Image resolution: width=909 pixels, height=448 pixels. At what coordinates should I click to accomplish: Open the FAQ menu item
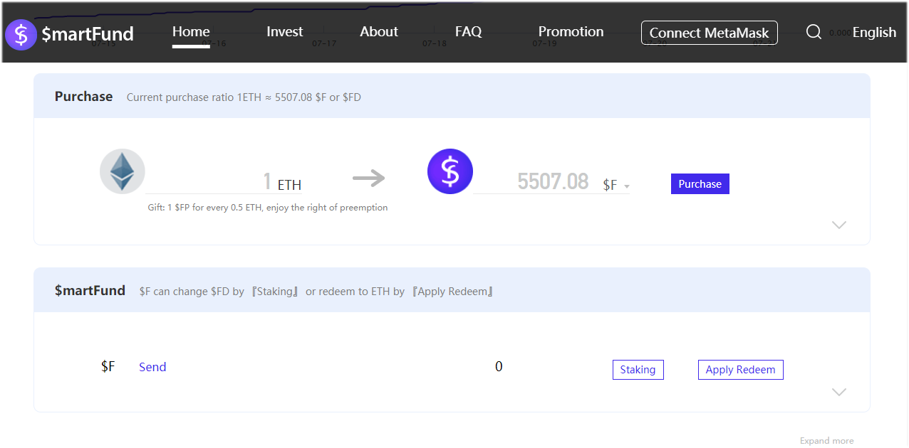(x=468, y=31)
